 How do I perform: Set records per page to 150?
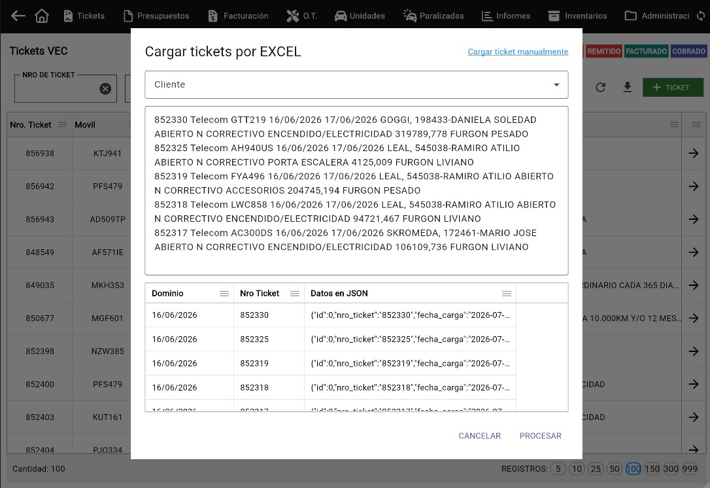pyautogui.click(x=652, y=469)
